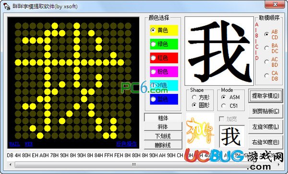Rotate right with 右旋90度(R) button
The image size is (288, 174).
tap(265, 142)
